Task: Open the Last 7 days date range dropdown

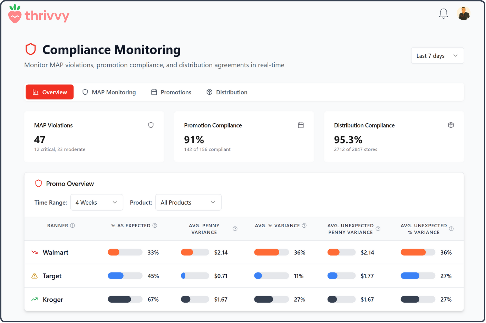Action: point(437,55)
